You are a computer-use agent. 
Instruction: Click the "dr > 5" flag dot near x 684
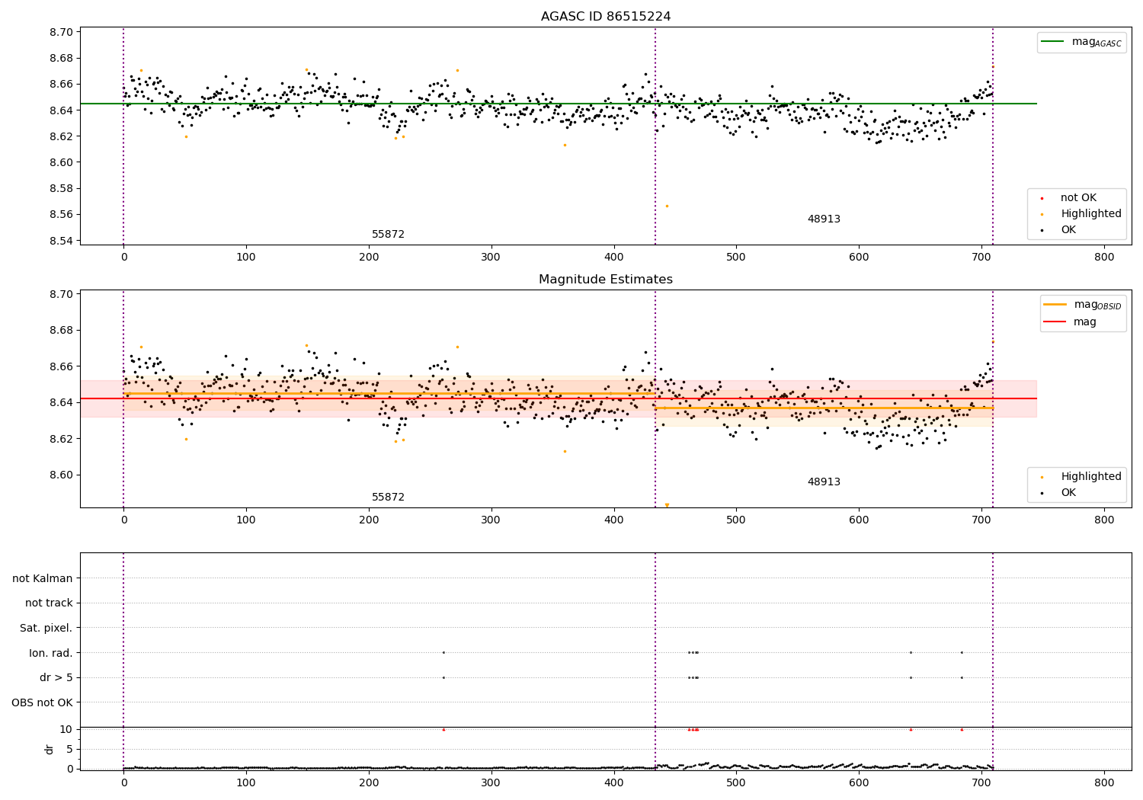click(x=962, y=677)
